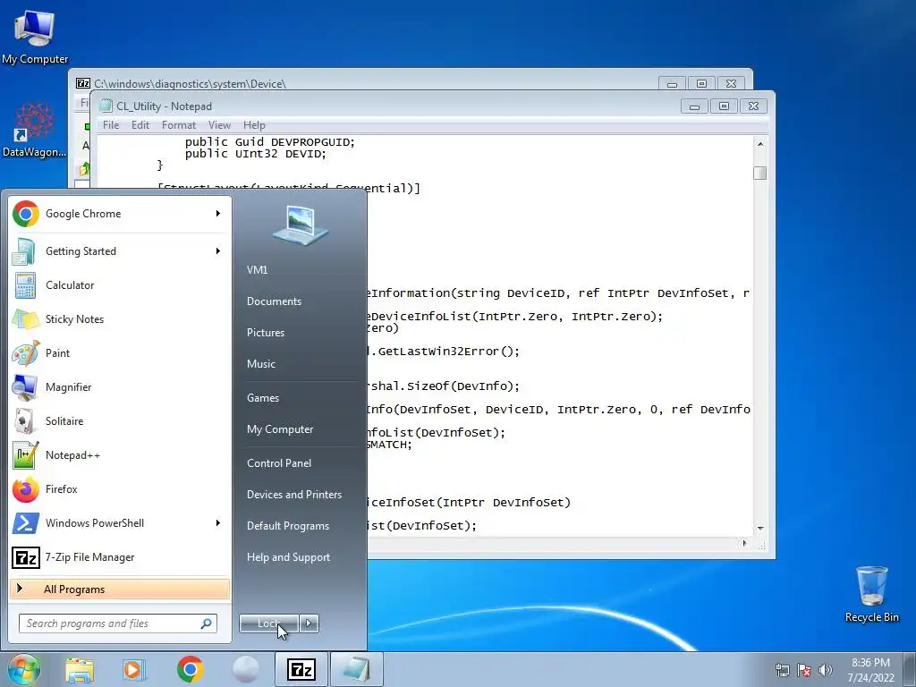Screen dimensions: 916x687
Task: Expand Google Chrome jump list arrow
Action: tap(218, 214)
